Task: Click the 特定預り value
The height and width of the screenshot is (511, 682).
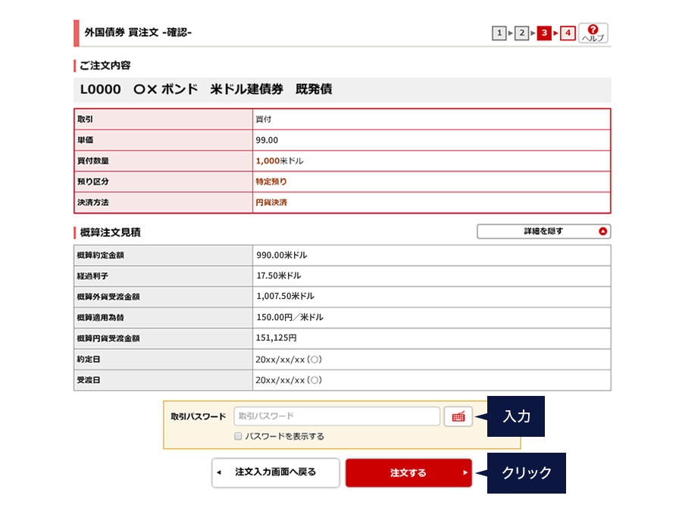Action: [271, 182]
